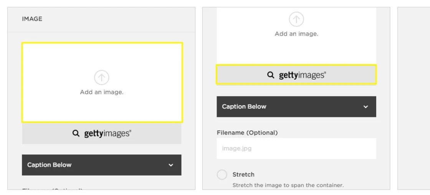
Task: Open the right panel Caption Below dropdown
Action: tap(296, 107)
